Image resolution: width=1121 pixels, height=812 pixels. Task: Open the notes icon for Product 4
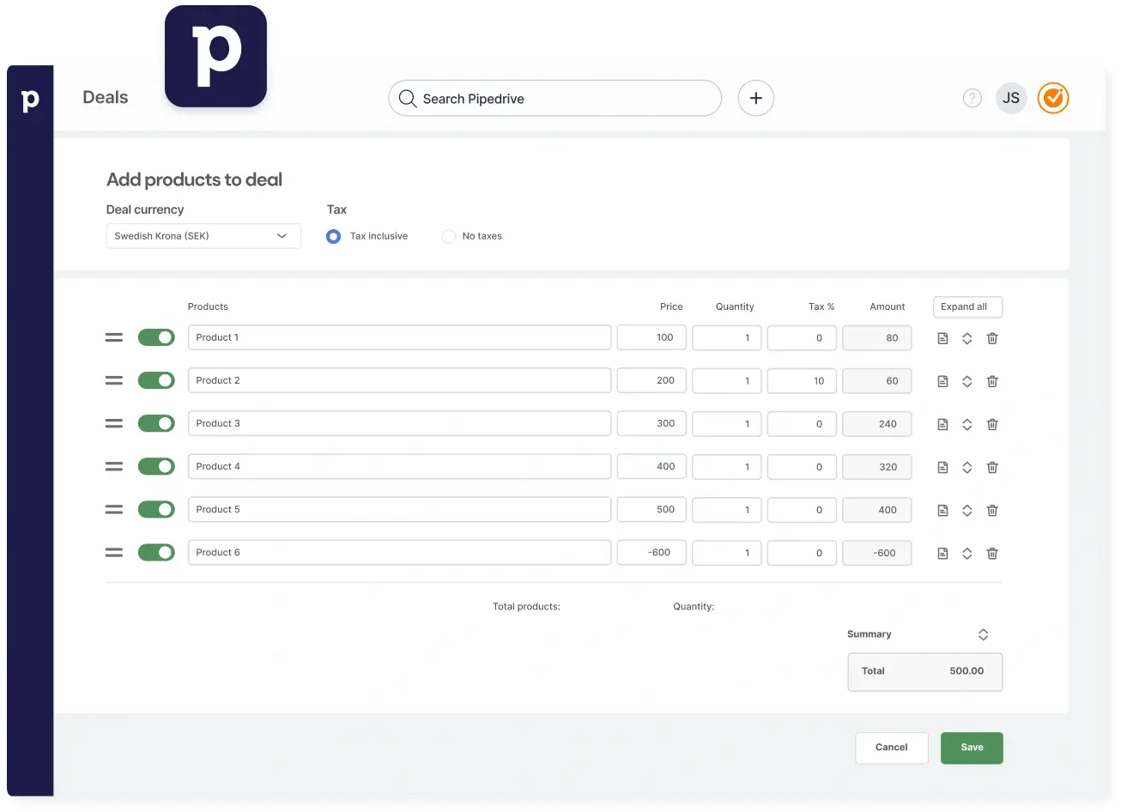pyautogui.click(x=942, y=467)
